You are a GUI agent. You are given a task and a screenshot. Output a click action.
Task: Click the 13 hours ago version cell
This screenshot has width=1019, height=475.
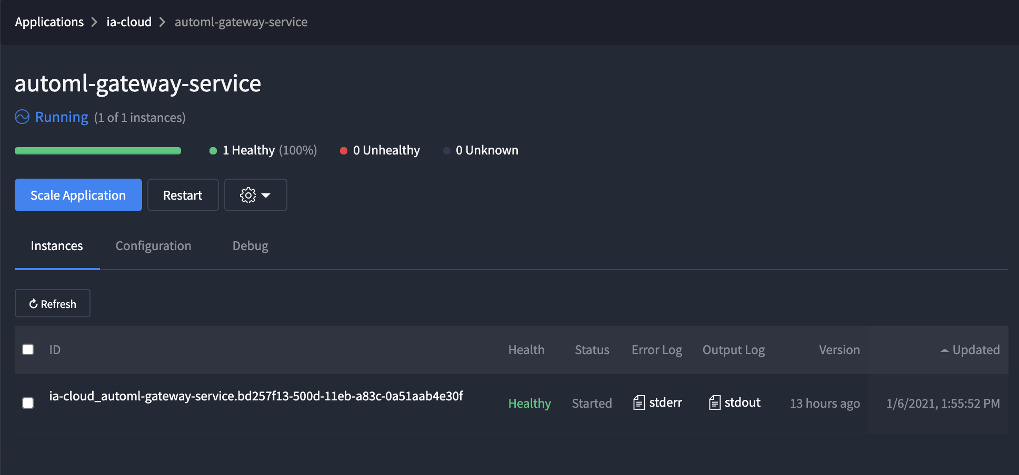(x=825, y=404)
